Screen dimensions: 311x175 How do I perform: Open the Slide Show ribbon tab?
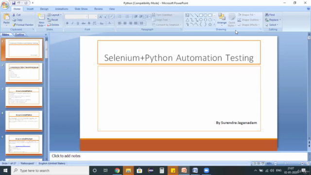[81, 9]
